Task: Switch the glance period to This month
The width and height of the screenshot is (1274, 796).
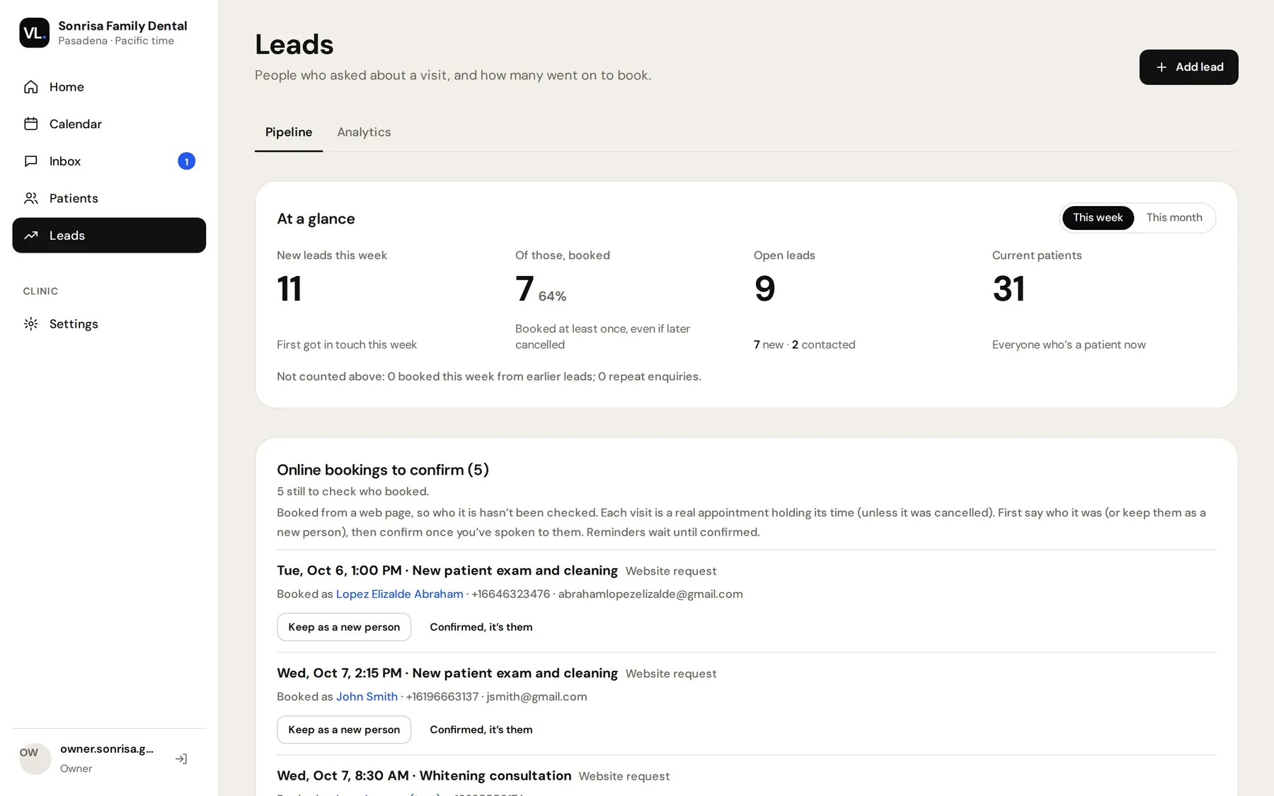Action: pos(1174,217)
